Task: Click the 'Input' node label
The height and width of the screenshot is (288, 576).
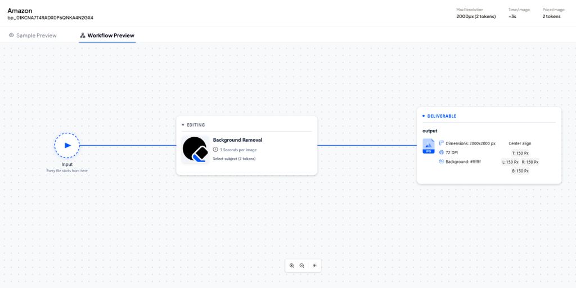Action: pos(67,165)
